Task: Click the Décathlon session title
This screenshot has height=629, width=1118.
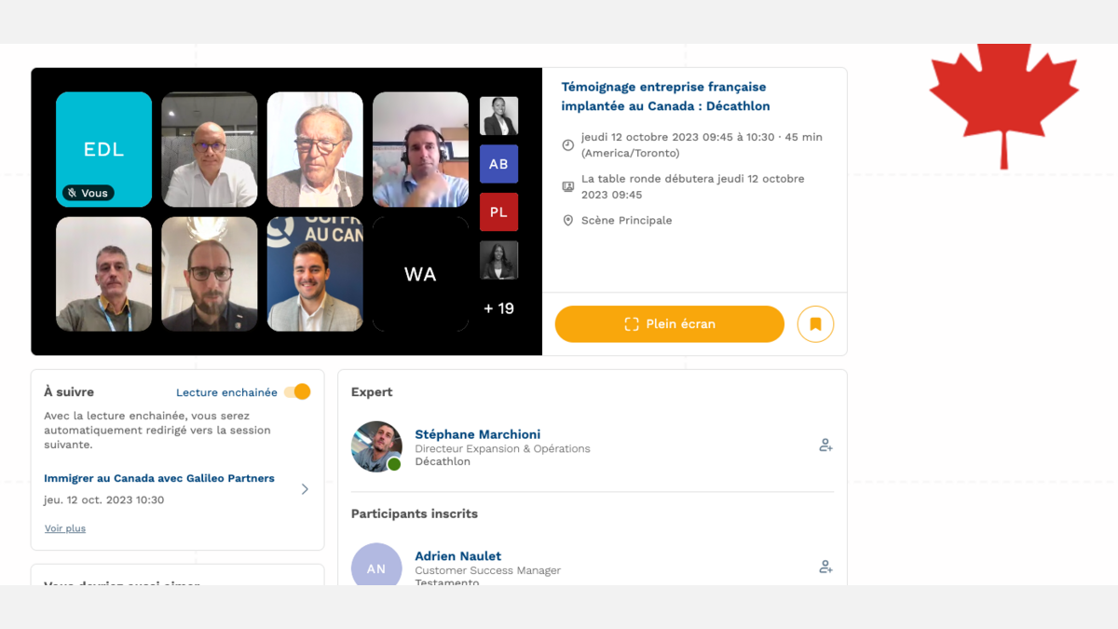Action: click(664, 96)
